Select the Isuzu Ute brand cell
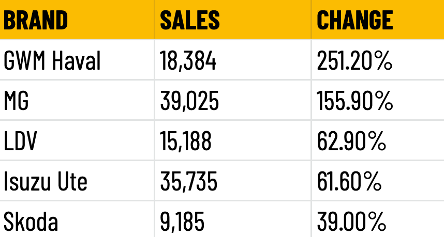Screen dimensions: 444x237 (77, 181)
